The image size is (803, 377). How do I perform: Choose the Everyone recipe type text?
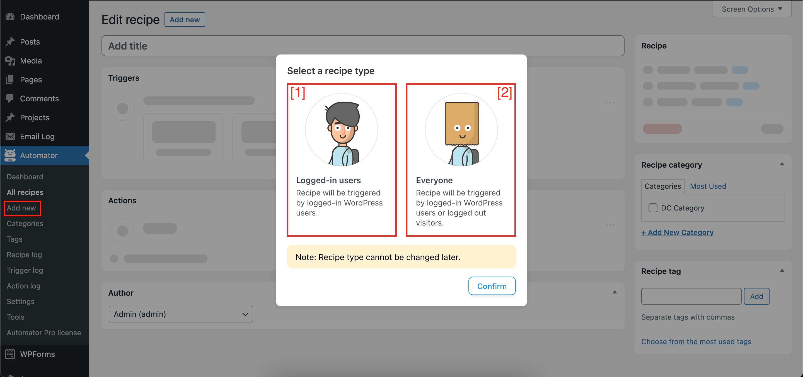point(434,180)
